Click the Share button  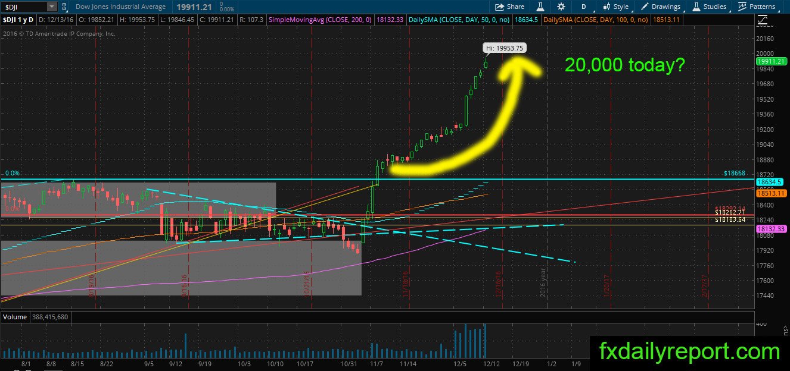(x=510, y=7)
